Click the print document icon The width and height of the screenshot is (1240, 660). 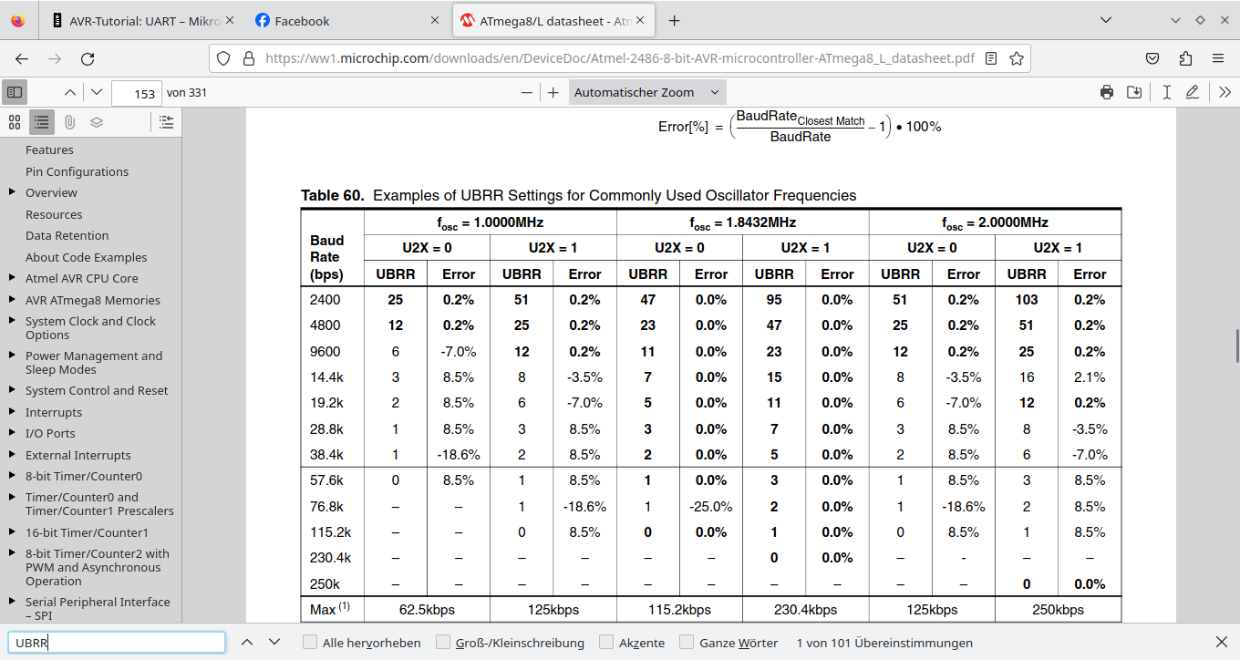(1107, 92)
